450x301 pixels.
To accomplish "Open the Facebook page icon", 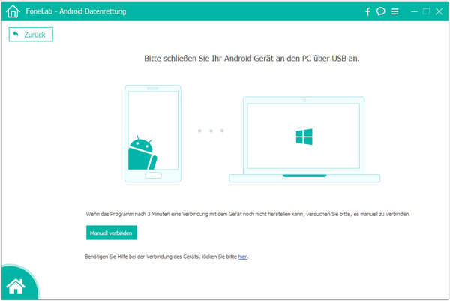I will [x=367, y=11].
